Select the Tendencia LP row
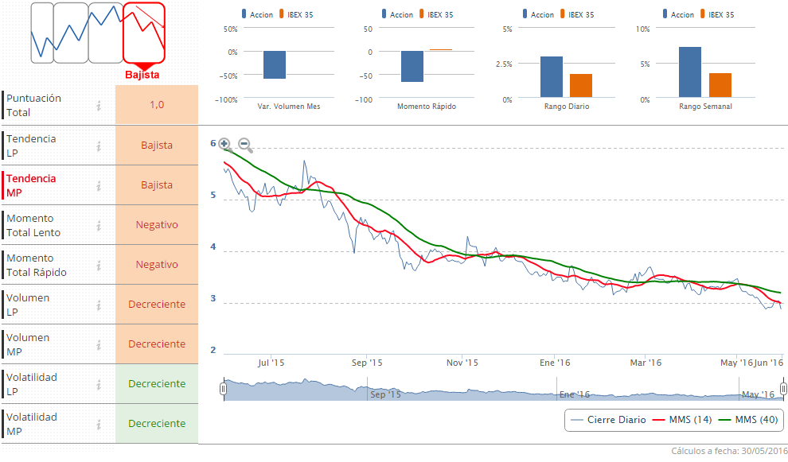 (x=100, y=146)
